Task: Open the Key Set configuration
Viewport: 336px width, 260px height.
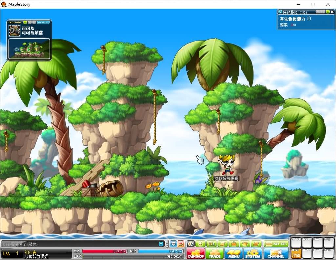Action: 276,244
